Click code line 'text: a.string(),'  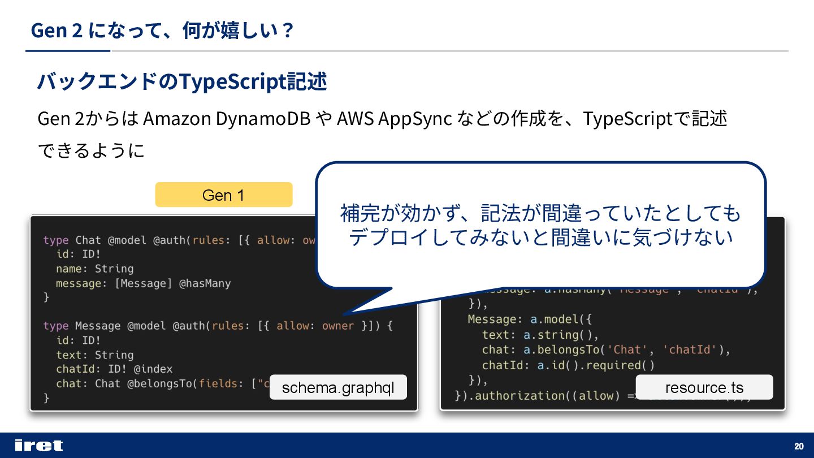[x=540, y=335]
